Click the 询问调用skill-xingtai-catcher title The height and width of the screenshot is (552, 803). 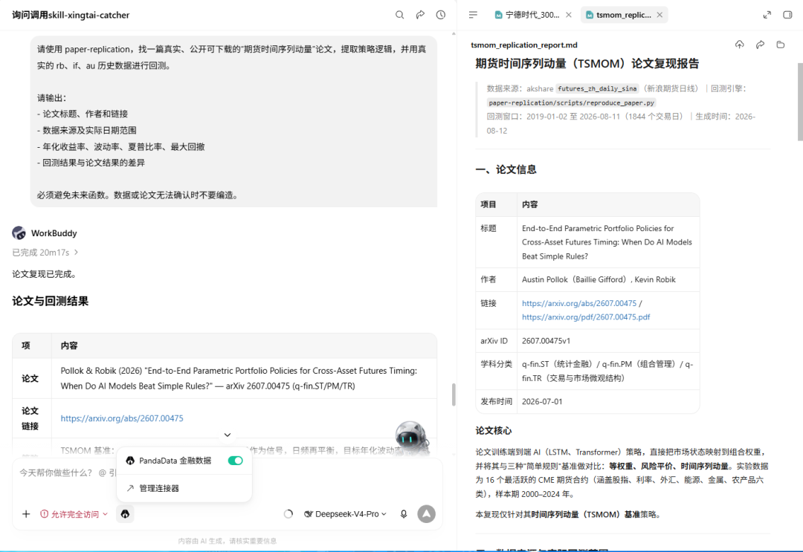click(71, 15)
